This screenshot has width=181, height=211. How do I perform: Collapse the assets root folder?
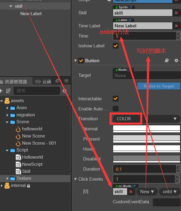(1, 101)
